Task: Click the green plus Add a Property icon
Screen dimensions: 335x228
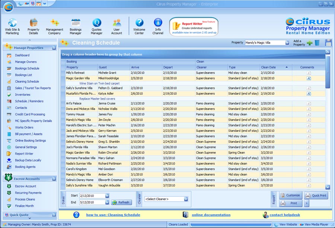Action: (x=309, y=43)
